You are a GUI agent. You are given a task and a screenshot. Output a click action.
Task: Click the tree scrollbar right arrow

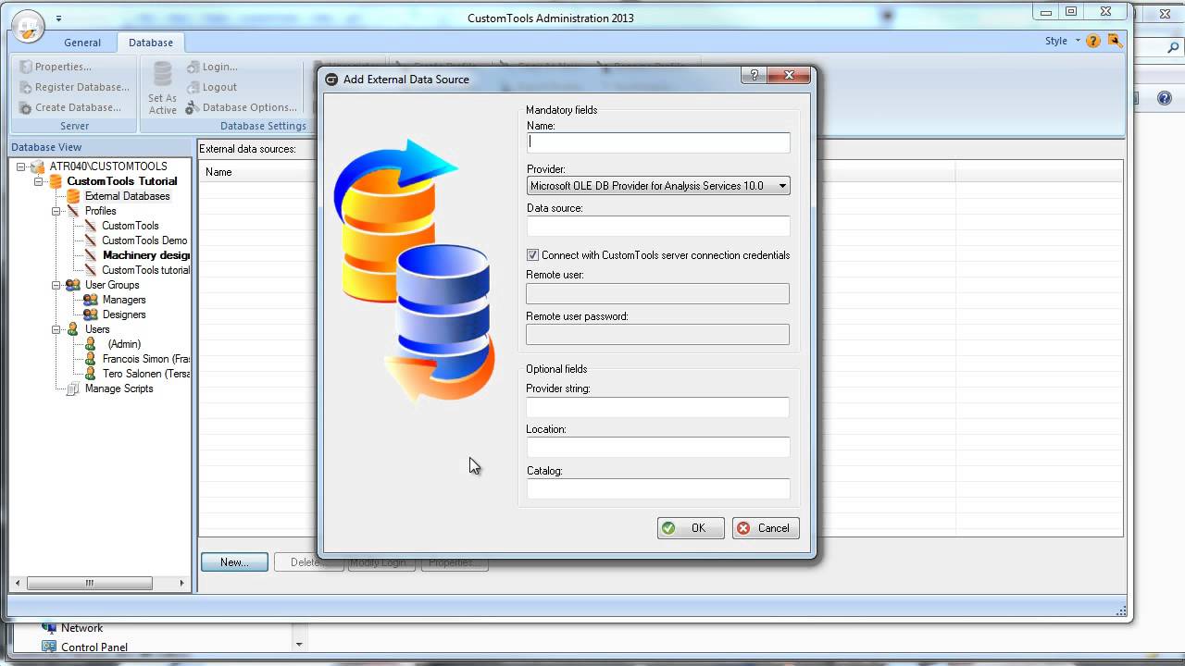[x=181, y=583]
